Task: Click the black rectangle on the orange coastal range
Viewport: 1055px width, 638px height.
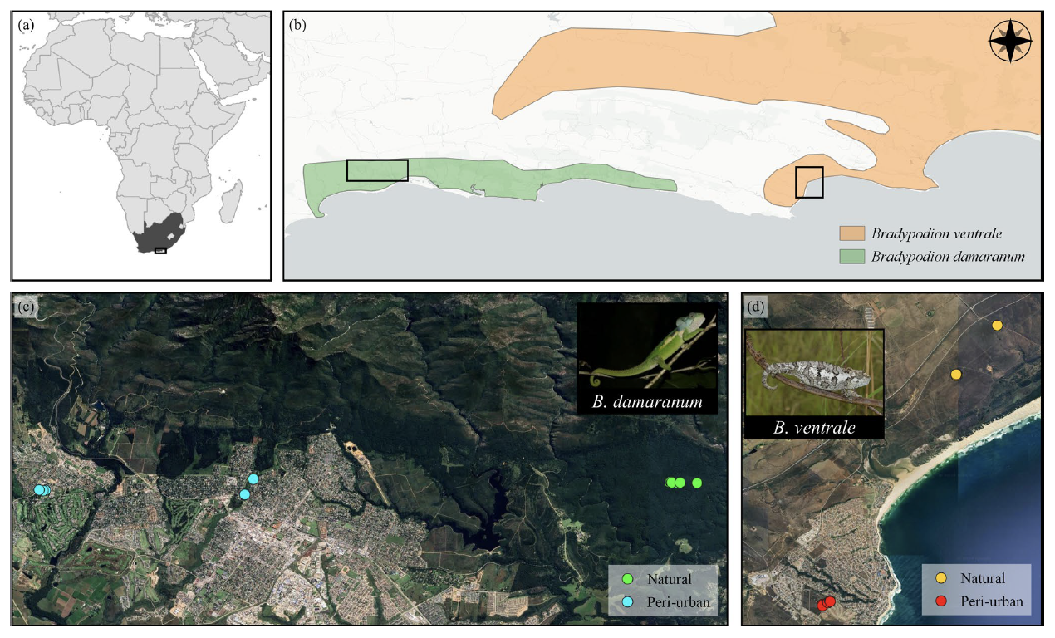Action: point(808,182)
